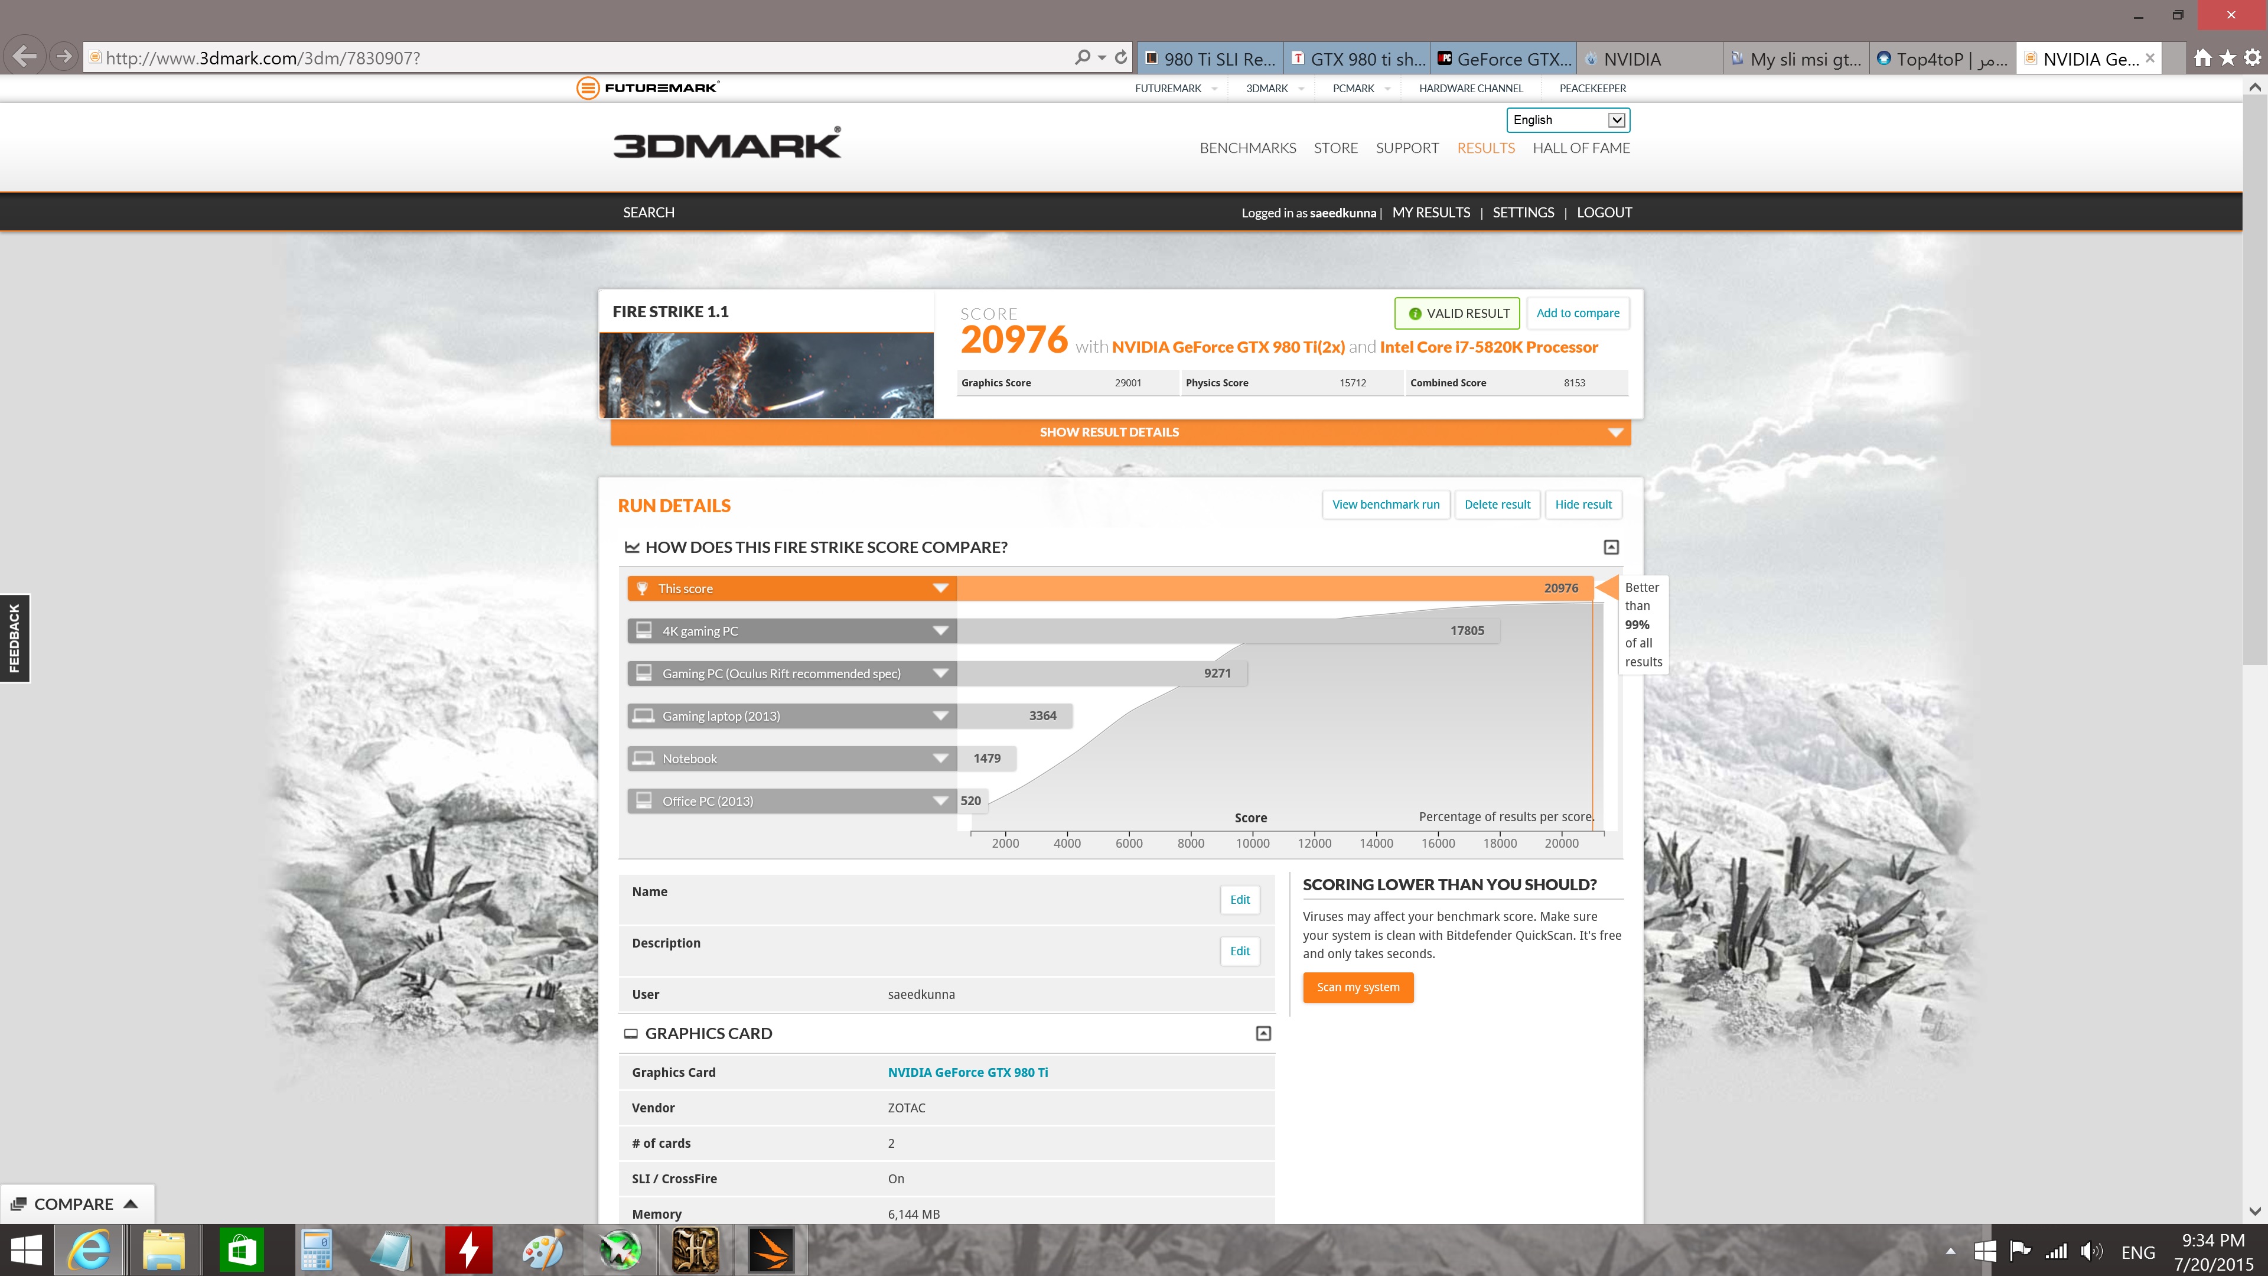Screen dimensions: 2268x1276
Task: Click the system tray volume icon
Action: tap(2091, 1251)
